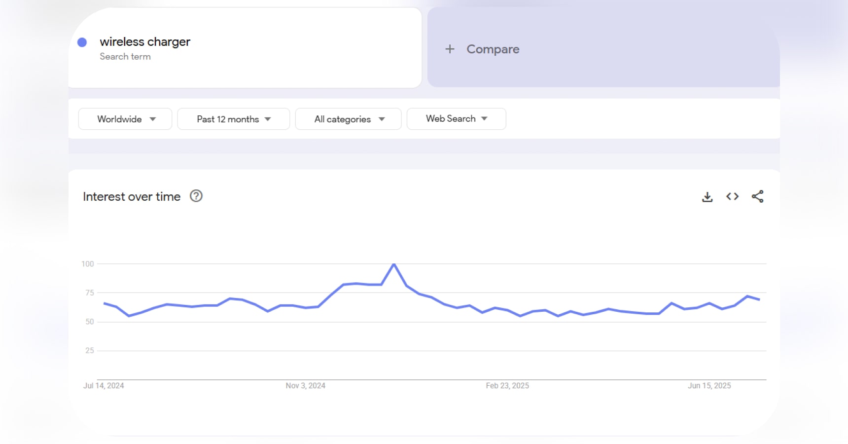Click the Jun 15, 2025 axis label
This screenshot has width=848, height=444.
(709, 386)
